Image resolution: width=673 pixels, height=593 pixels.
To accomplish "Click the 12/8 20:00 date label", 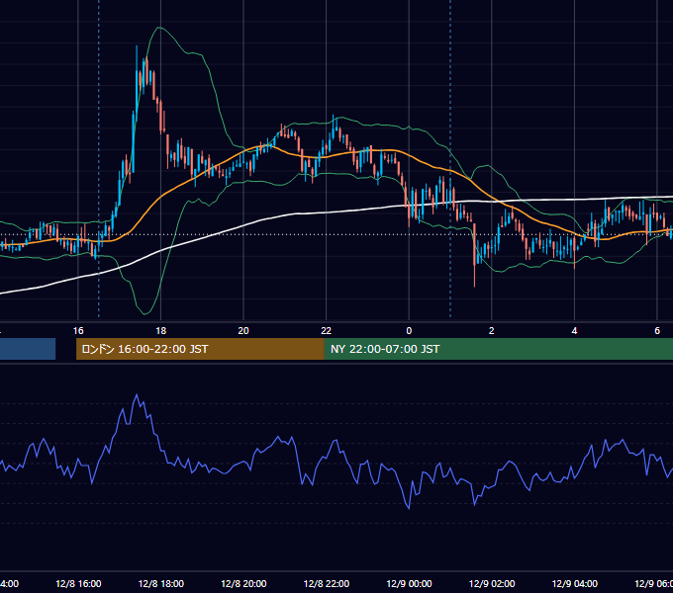I will tap(243, 583).
